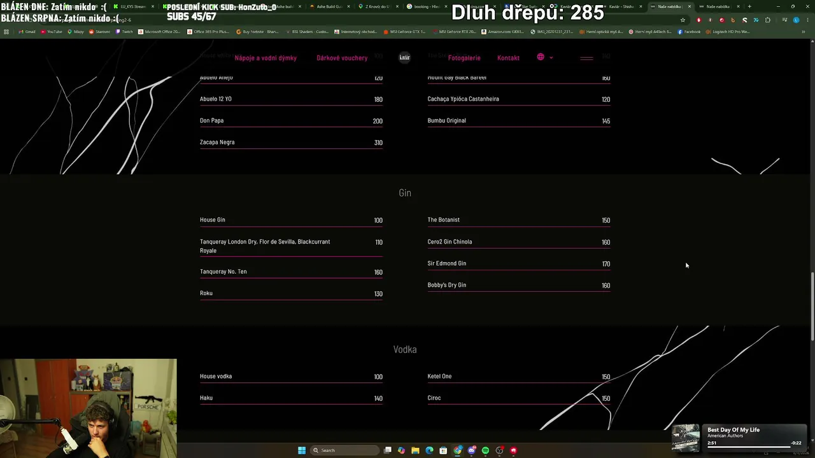The width and height of the screenshot is (815, 458).
Task: Click the taskbar Search box
Action: tap(344, 450)
